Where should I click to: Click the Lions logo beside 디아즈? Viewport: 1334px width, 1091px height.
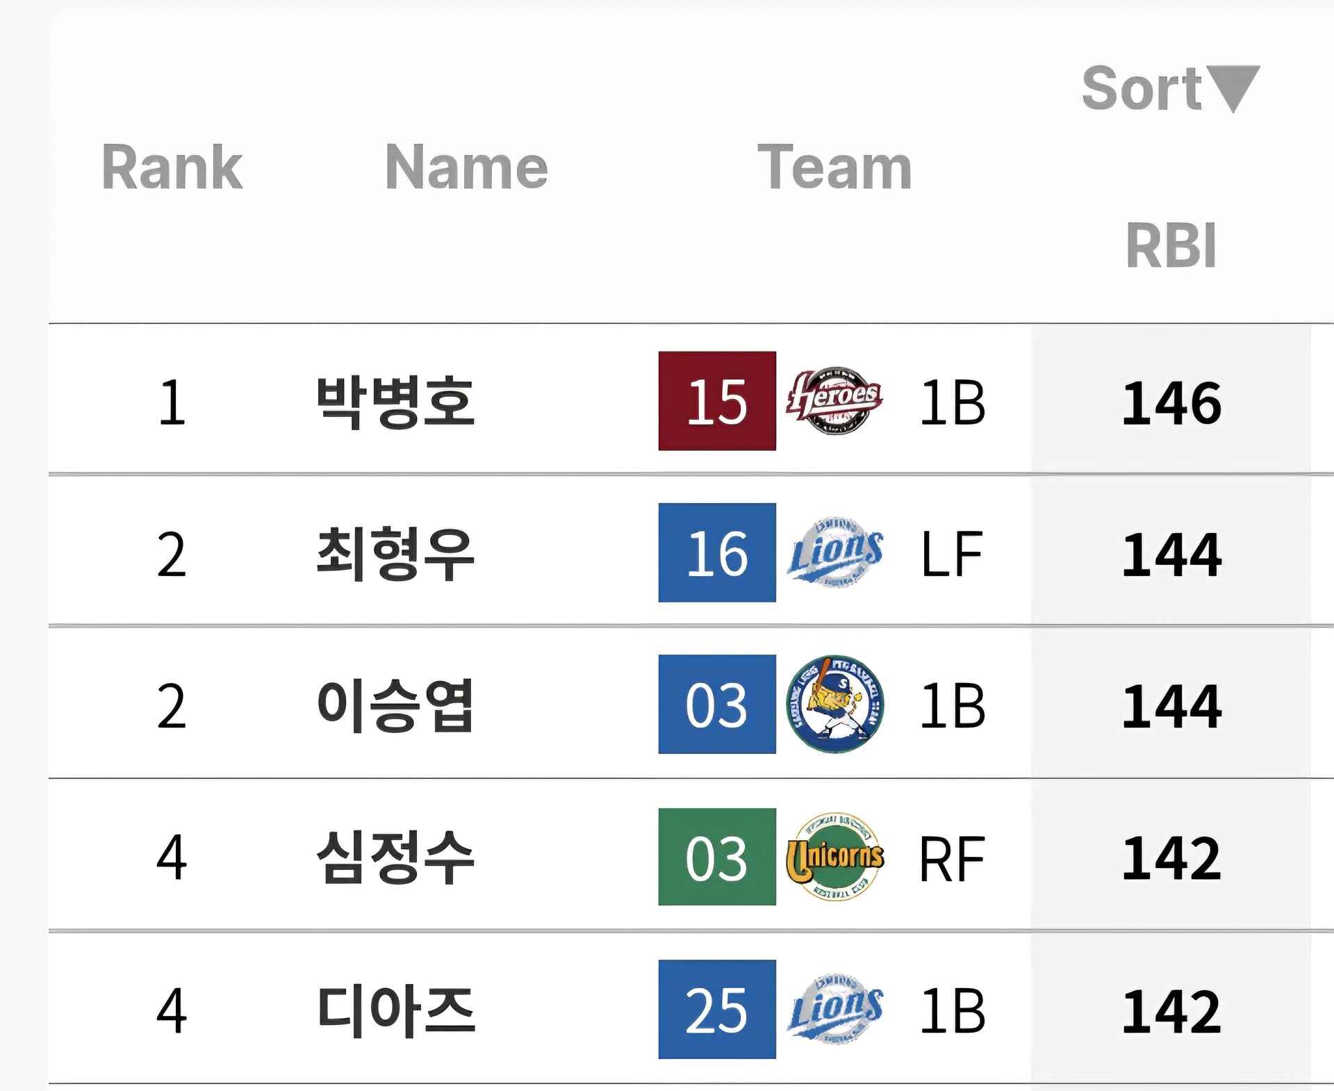tap(834, 1009)
